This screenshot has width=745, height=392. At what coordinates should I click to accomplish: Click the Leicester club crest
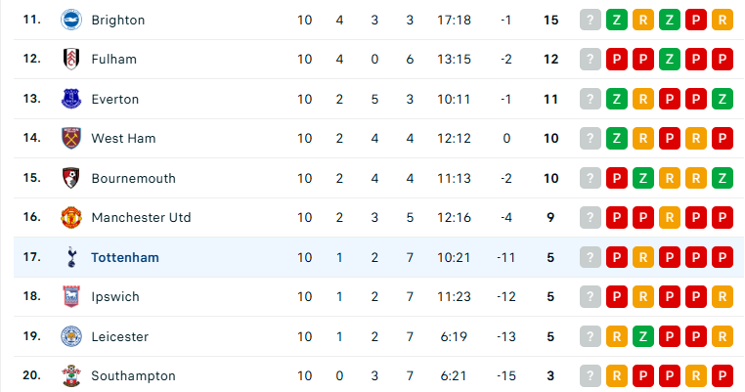tap(71, 336)
